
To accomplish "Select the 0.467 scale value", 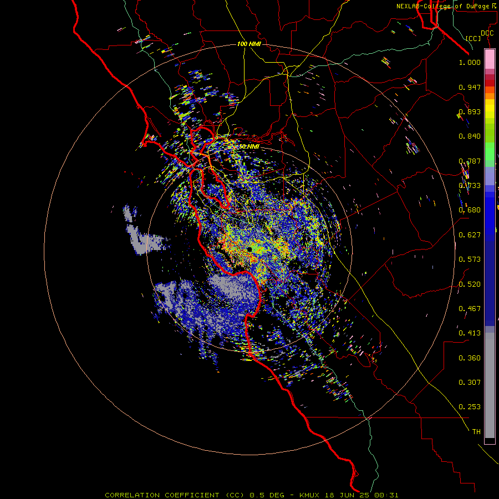I will point(470,309).
